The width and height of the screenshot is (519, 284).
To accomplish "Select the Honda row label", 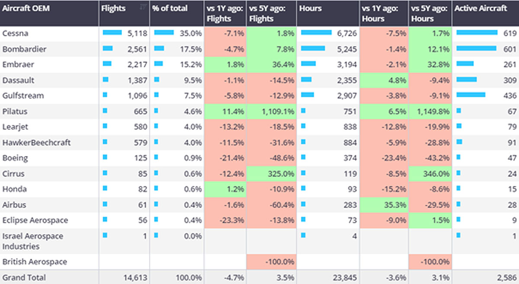I will (x=14, y=189).
